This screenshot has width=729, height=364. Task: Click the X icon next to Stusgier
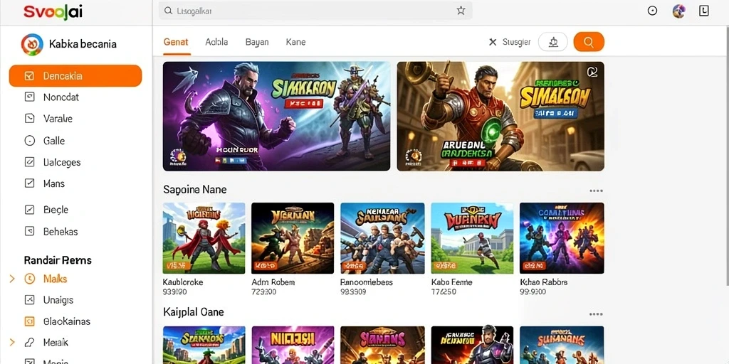pos(493,42)
